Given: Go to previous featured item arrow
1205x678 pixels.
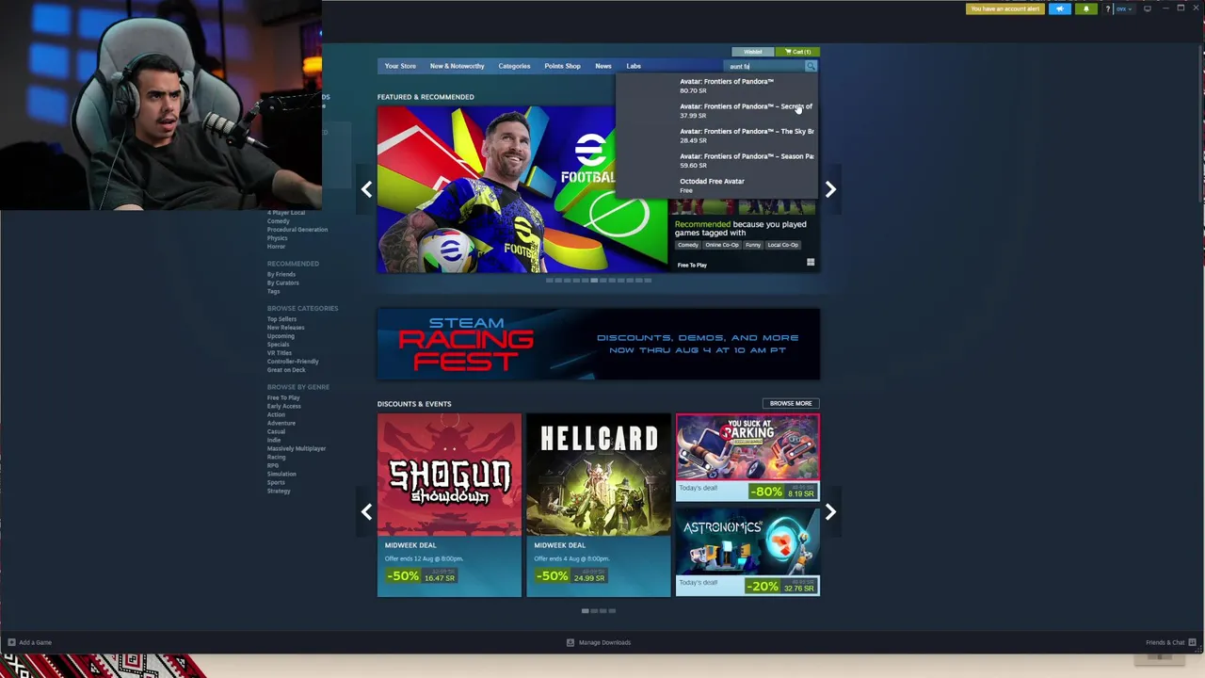Looking at the screenshot, I should click(366, 189).
